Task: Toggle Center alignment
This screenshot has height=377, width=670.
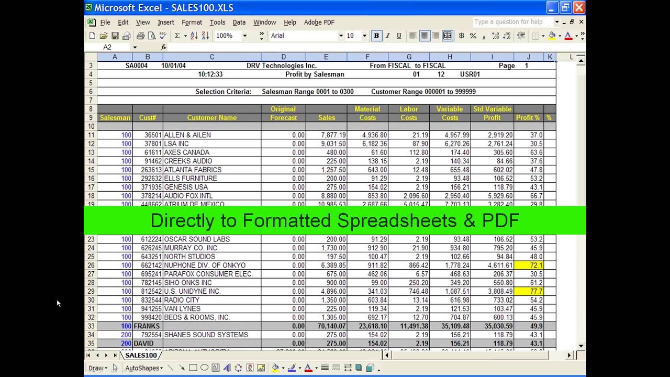Action: tap(425, 36)
